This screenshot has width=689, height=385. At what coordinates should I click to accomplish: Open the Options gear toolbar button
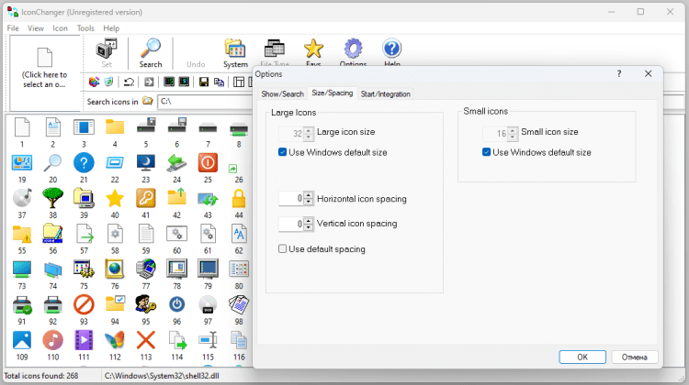pyautogui.click(x=353, y=51)
